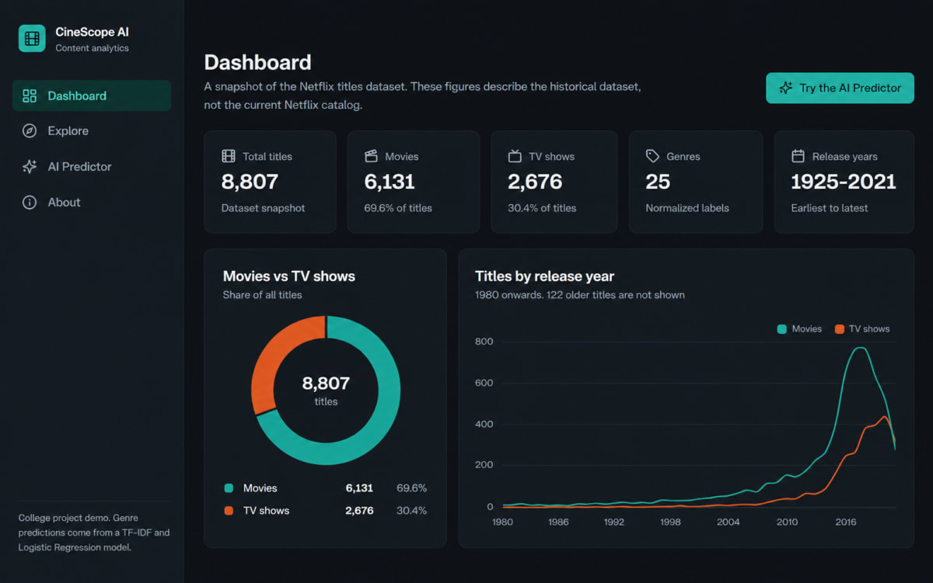Click the 'Earliest to latest' caption
Image resolution: width=933 pixels, height=583 pixels.
[x=830, y=208]
